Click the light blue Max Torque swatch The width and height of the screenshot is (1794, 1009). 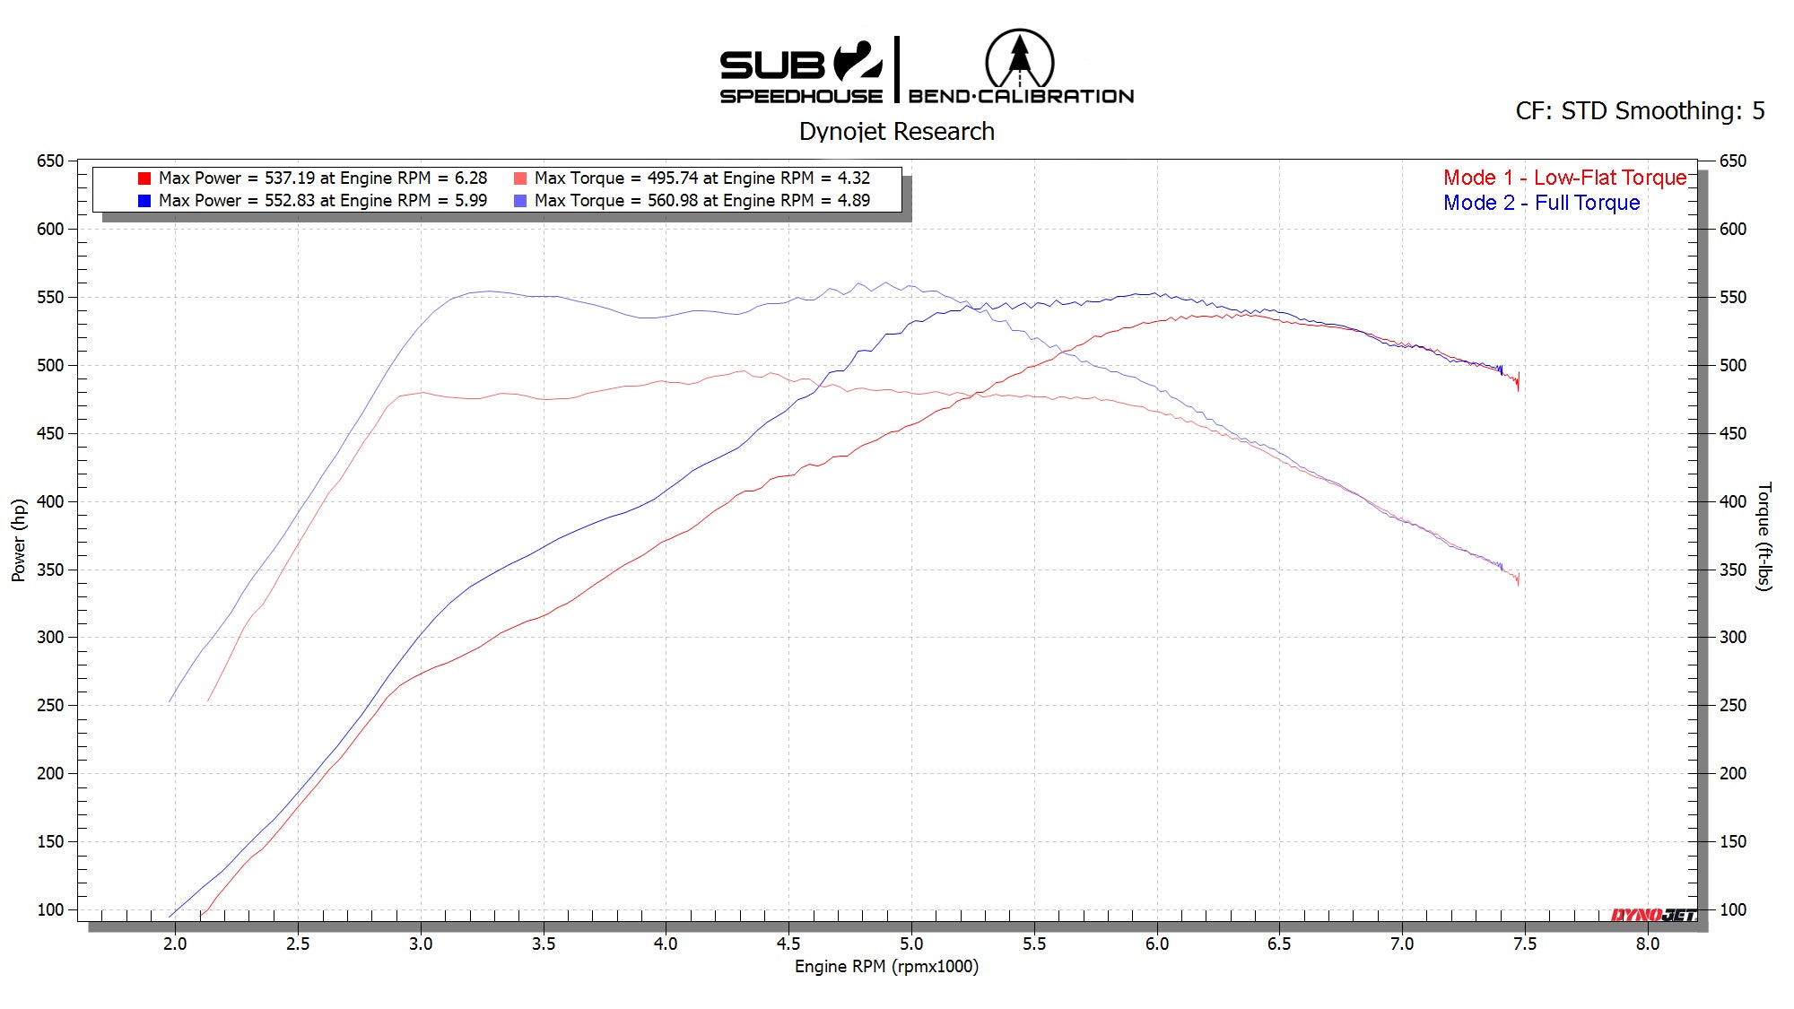tap(520, 201)
